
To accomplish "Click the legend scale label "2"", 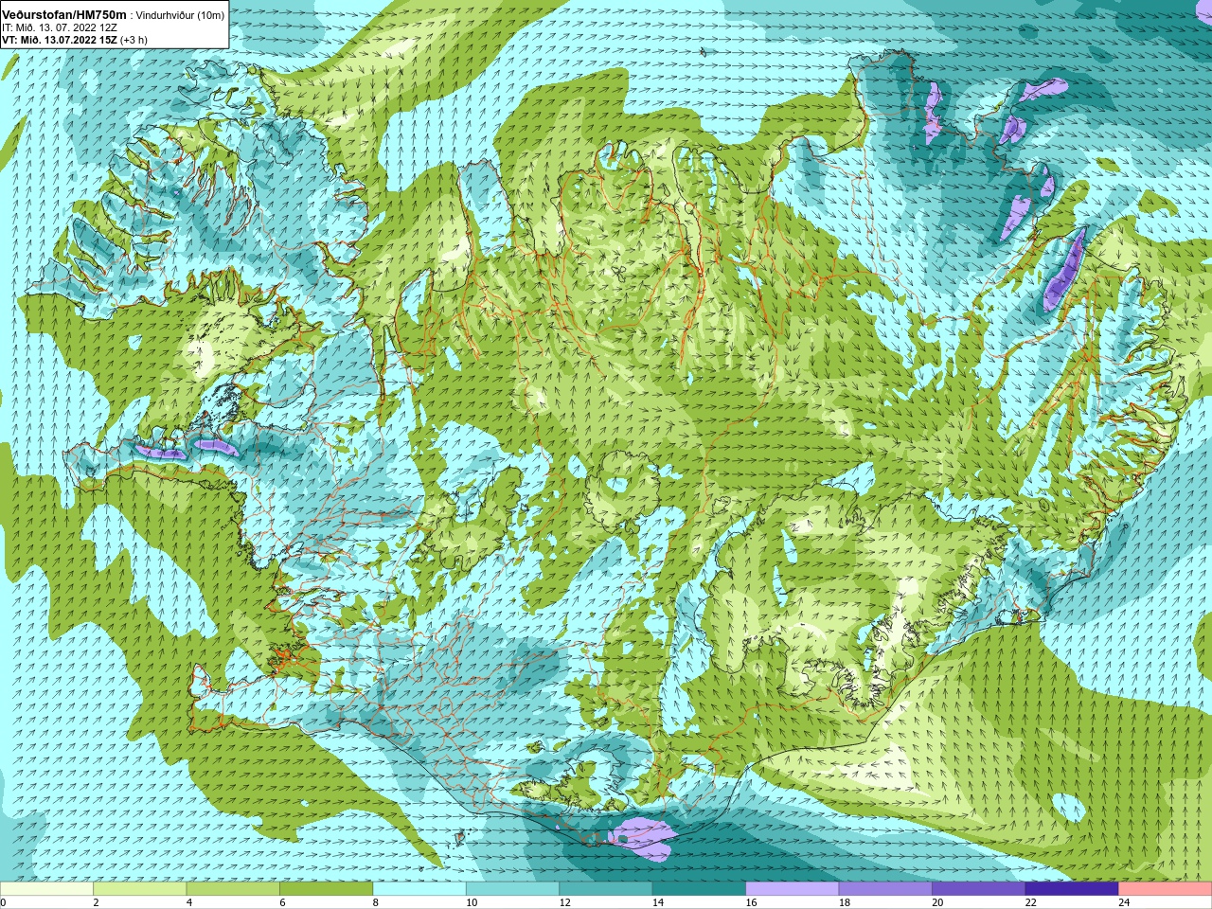I will coord(96,902).
